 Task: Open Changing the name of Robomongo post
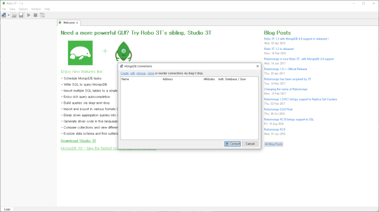click(286, 89)
